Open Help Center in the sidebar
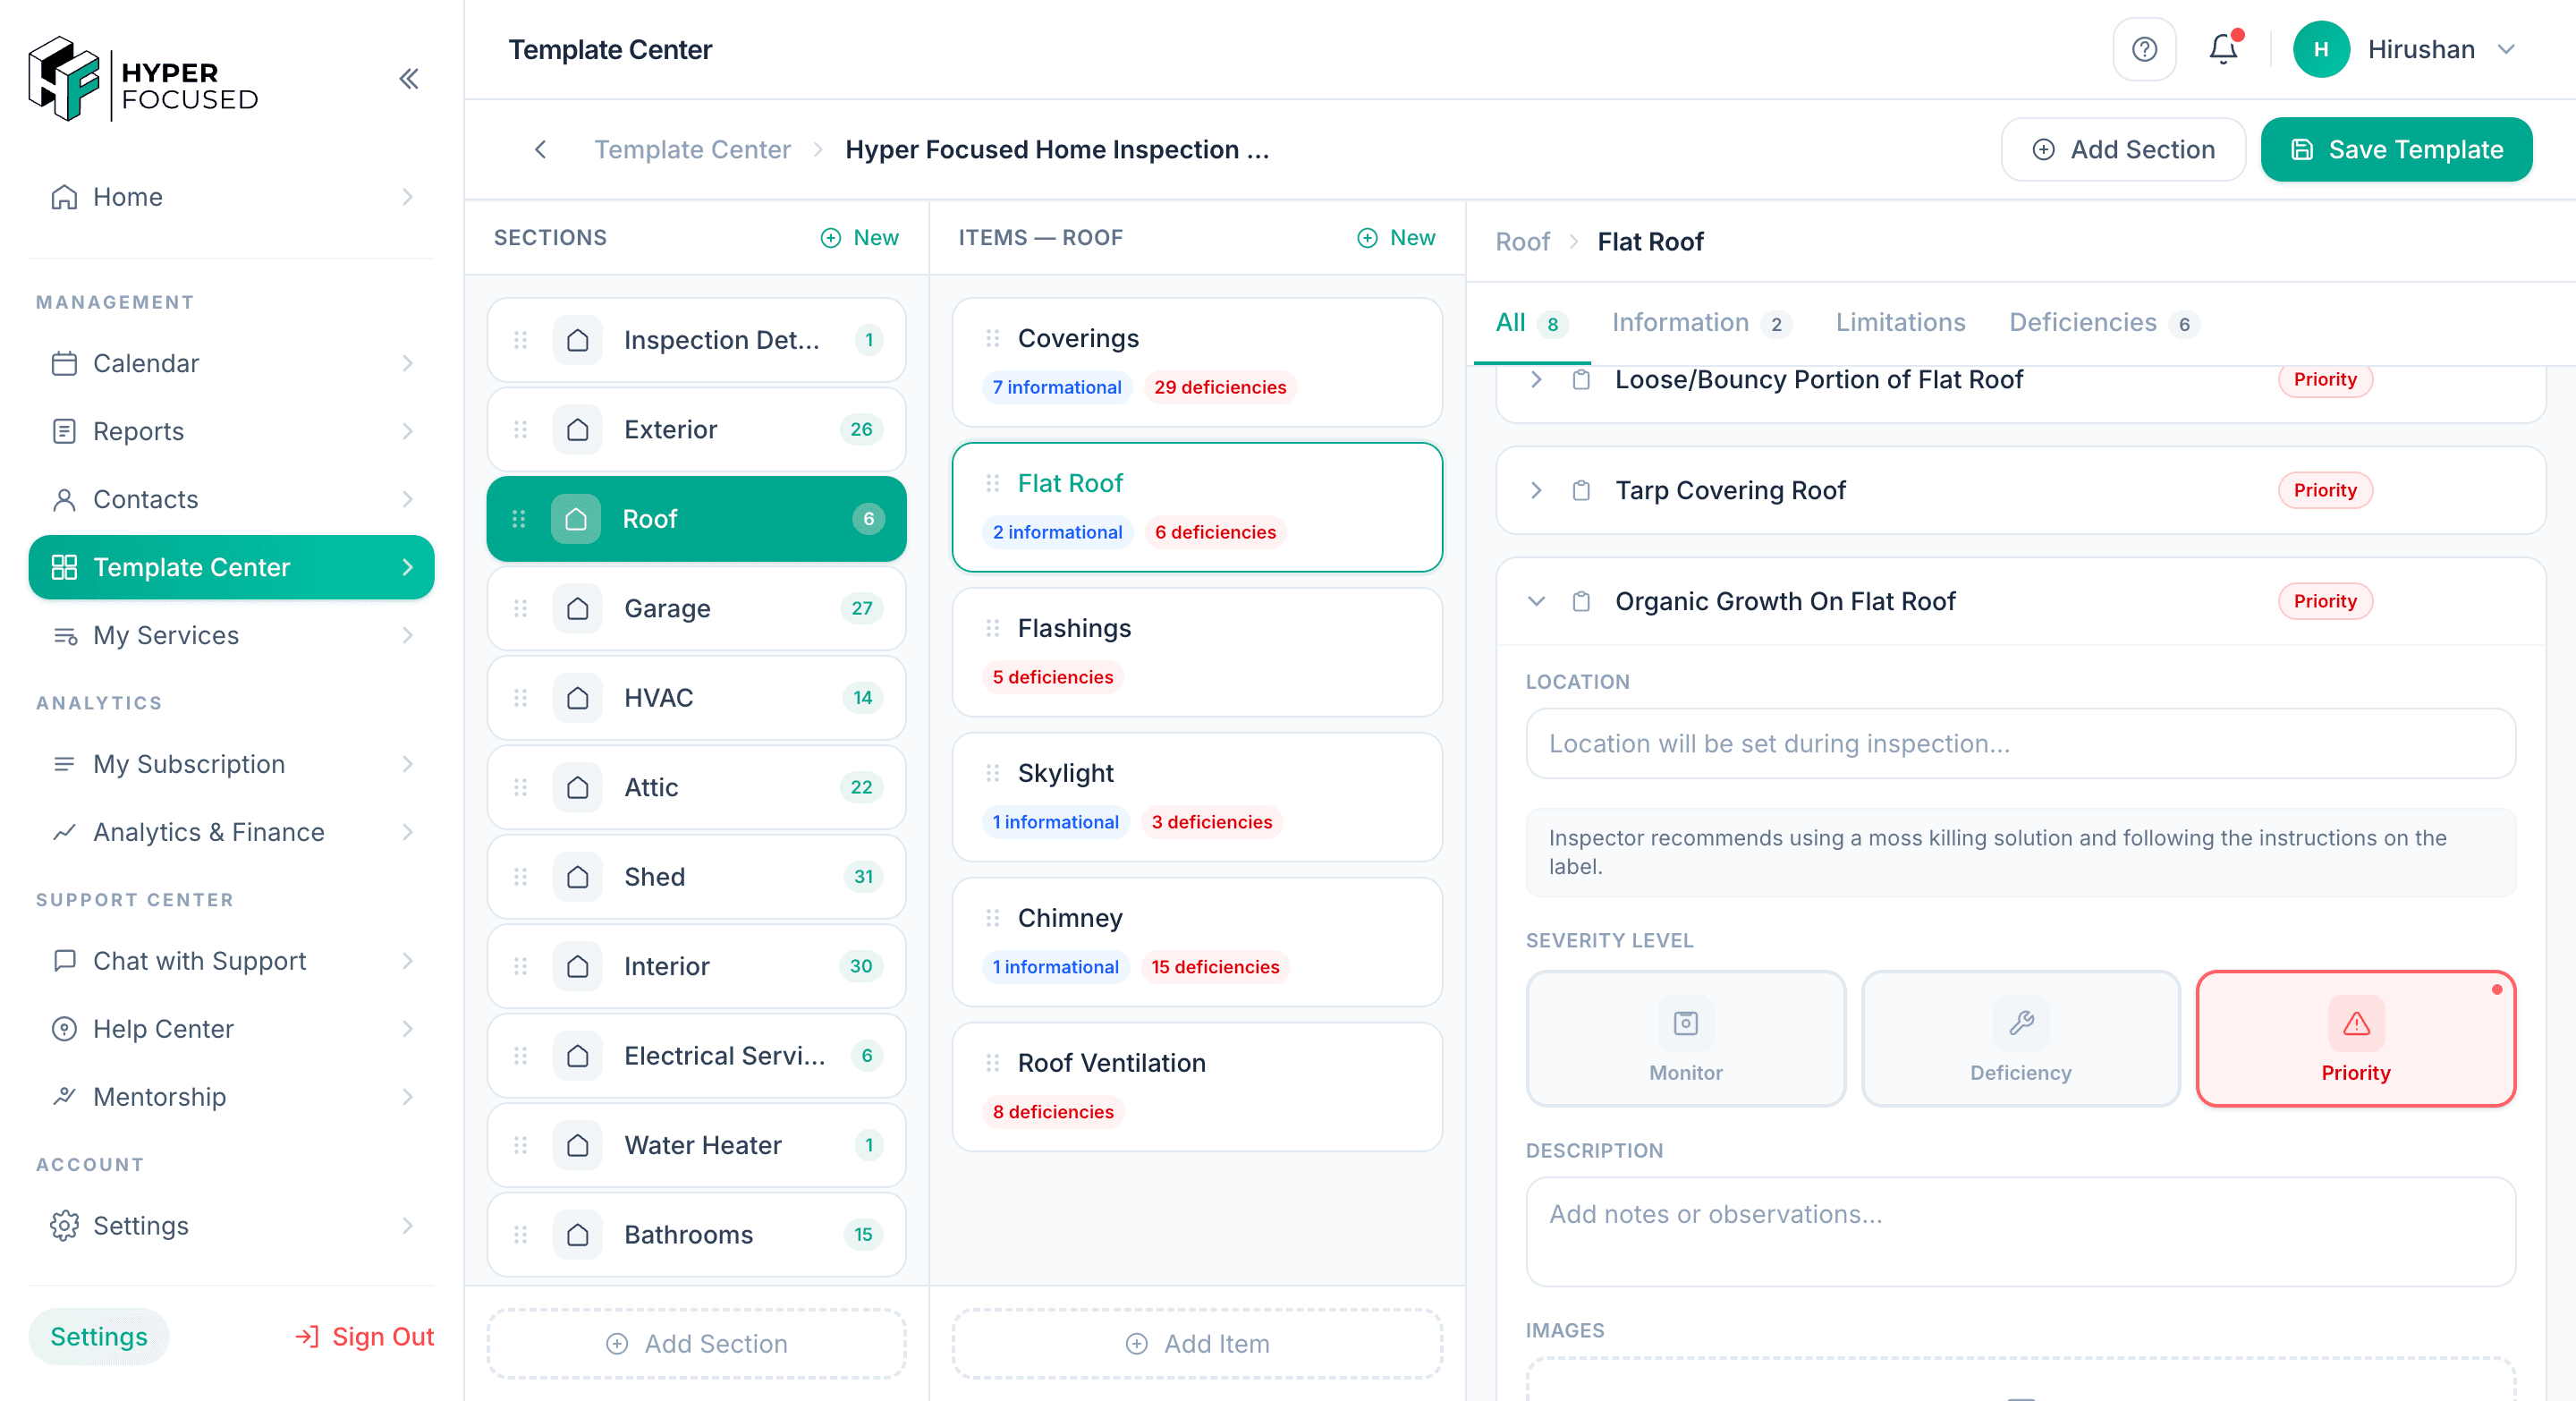This screenshot has width=2576, height=1401. tap(231, 1029)
